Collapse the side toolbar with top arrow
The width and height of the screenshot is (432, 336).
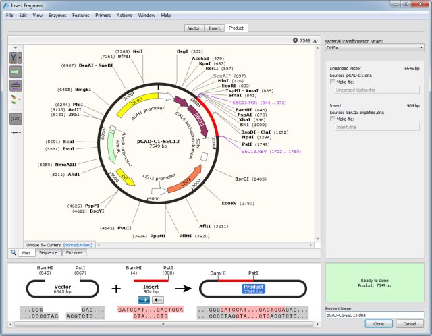point(15,47)
